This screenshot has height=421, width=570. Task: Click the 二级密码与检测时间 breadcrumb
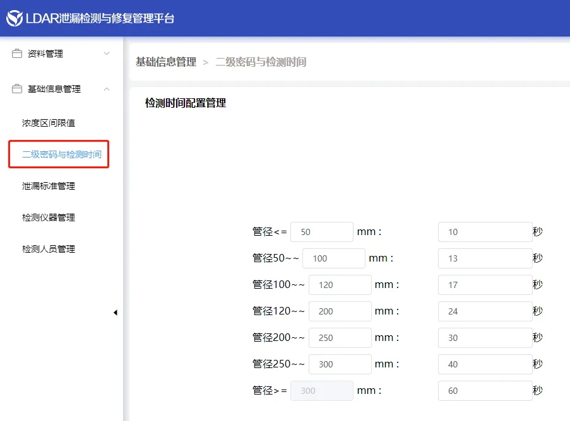pos(261,62)
